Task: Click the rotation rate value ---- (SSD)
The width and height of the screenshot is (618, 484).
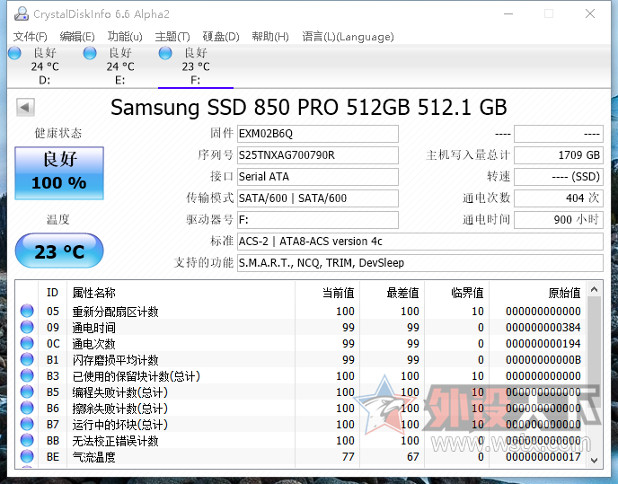Action: 559,177
